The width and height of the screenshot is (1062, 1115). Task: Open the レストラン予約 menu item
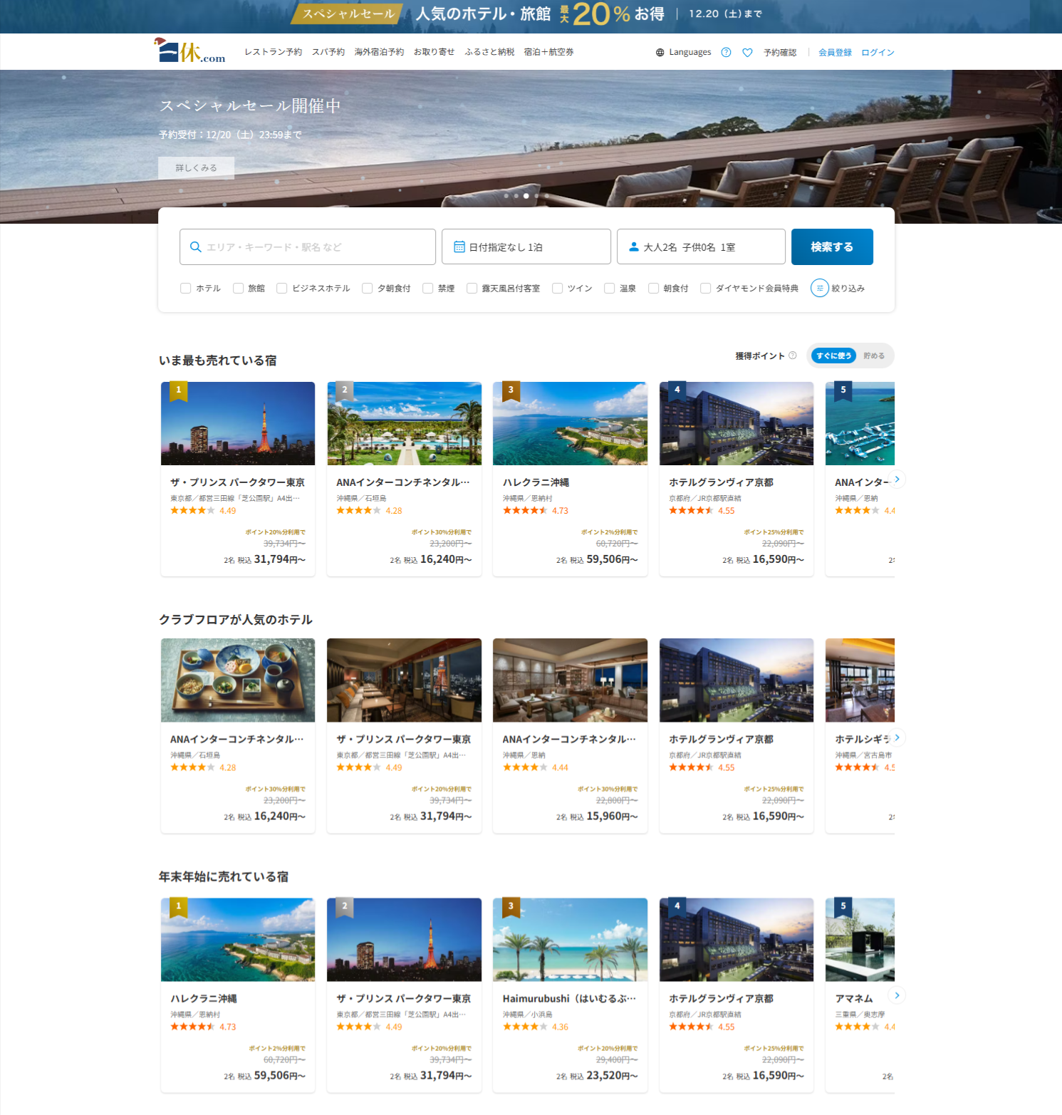point(273,52)
